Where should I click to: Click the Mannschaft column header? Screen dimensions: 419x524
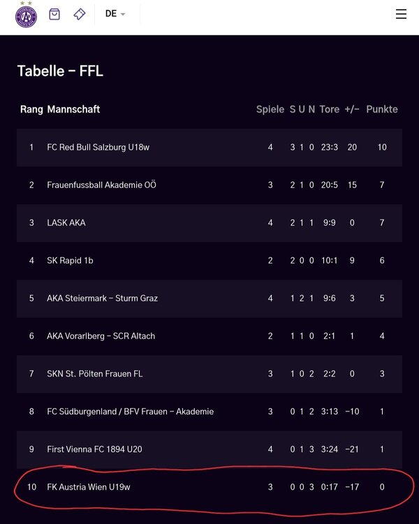(x=73, y=109)
